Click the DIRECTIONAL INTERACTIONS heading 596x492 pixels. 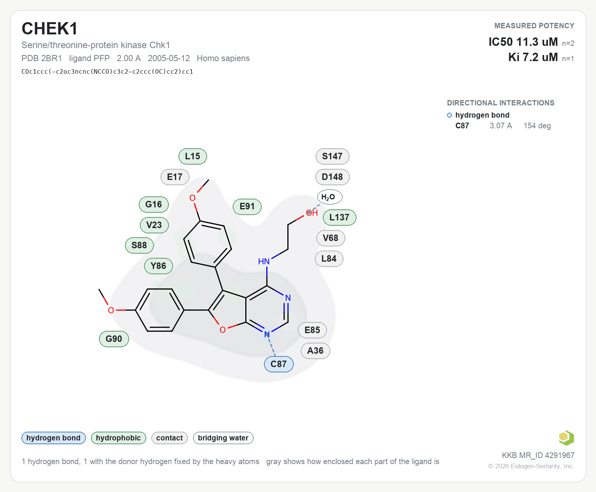500,103
